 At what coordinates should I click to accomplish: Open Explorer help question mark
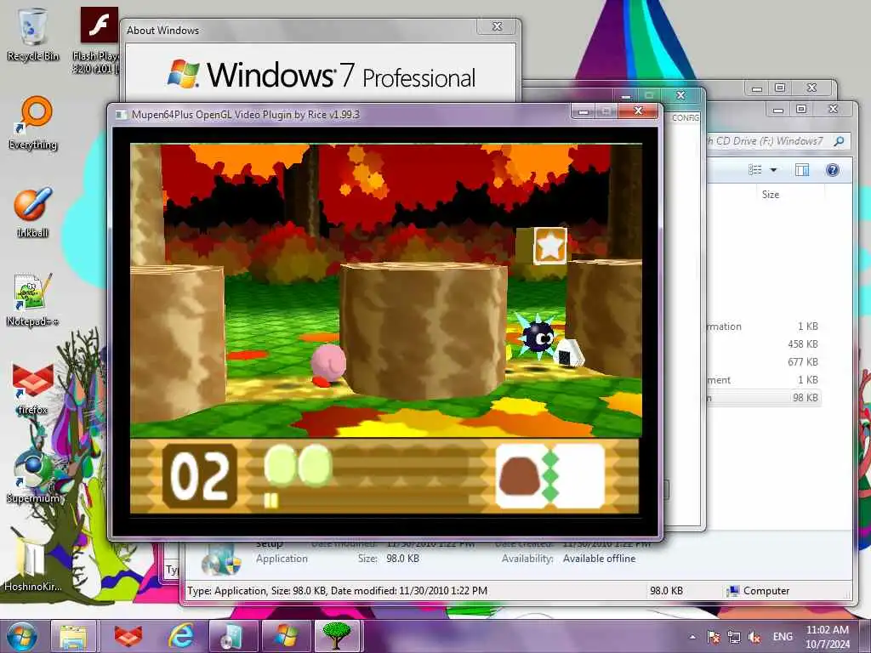point(832,170)
